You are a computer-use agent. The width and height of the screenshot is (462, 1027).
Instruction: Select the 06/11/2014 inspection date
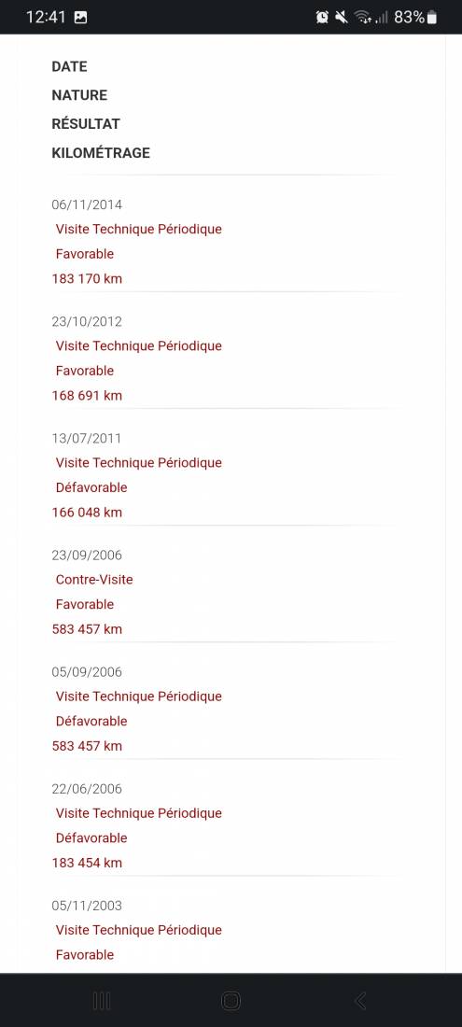click(87, 204)
